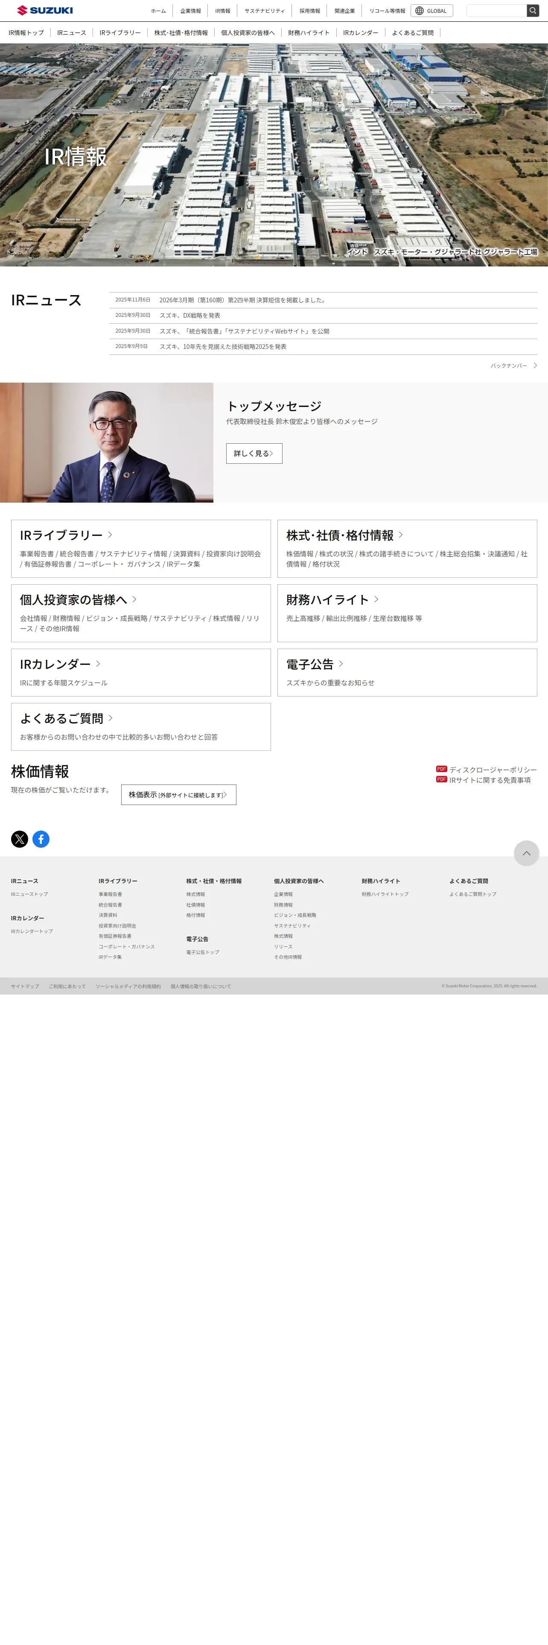548x1645 pixels.
Task: Open the Facebook social media icon
Action: 41,839
